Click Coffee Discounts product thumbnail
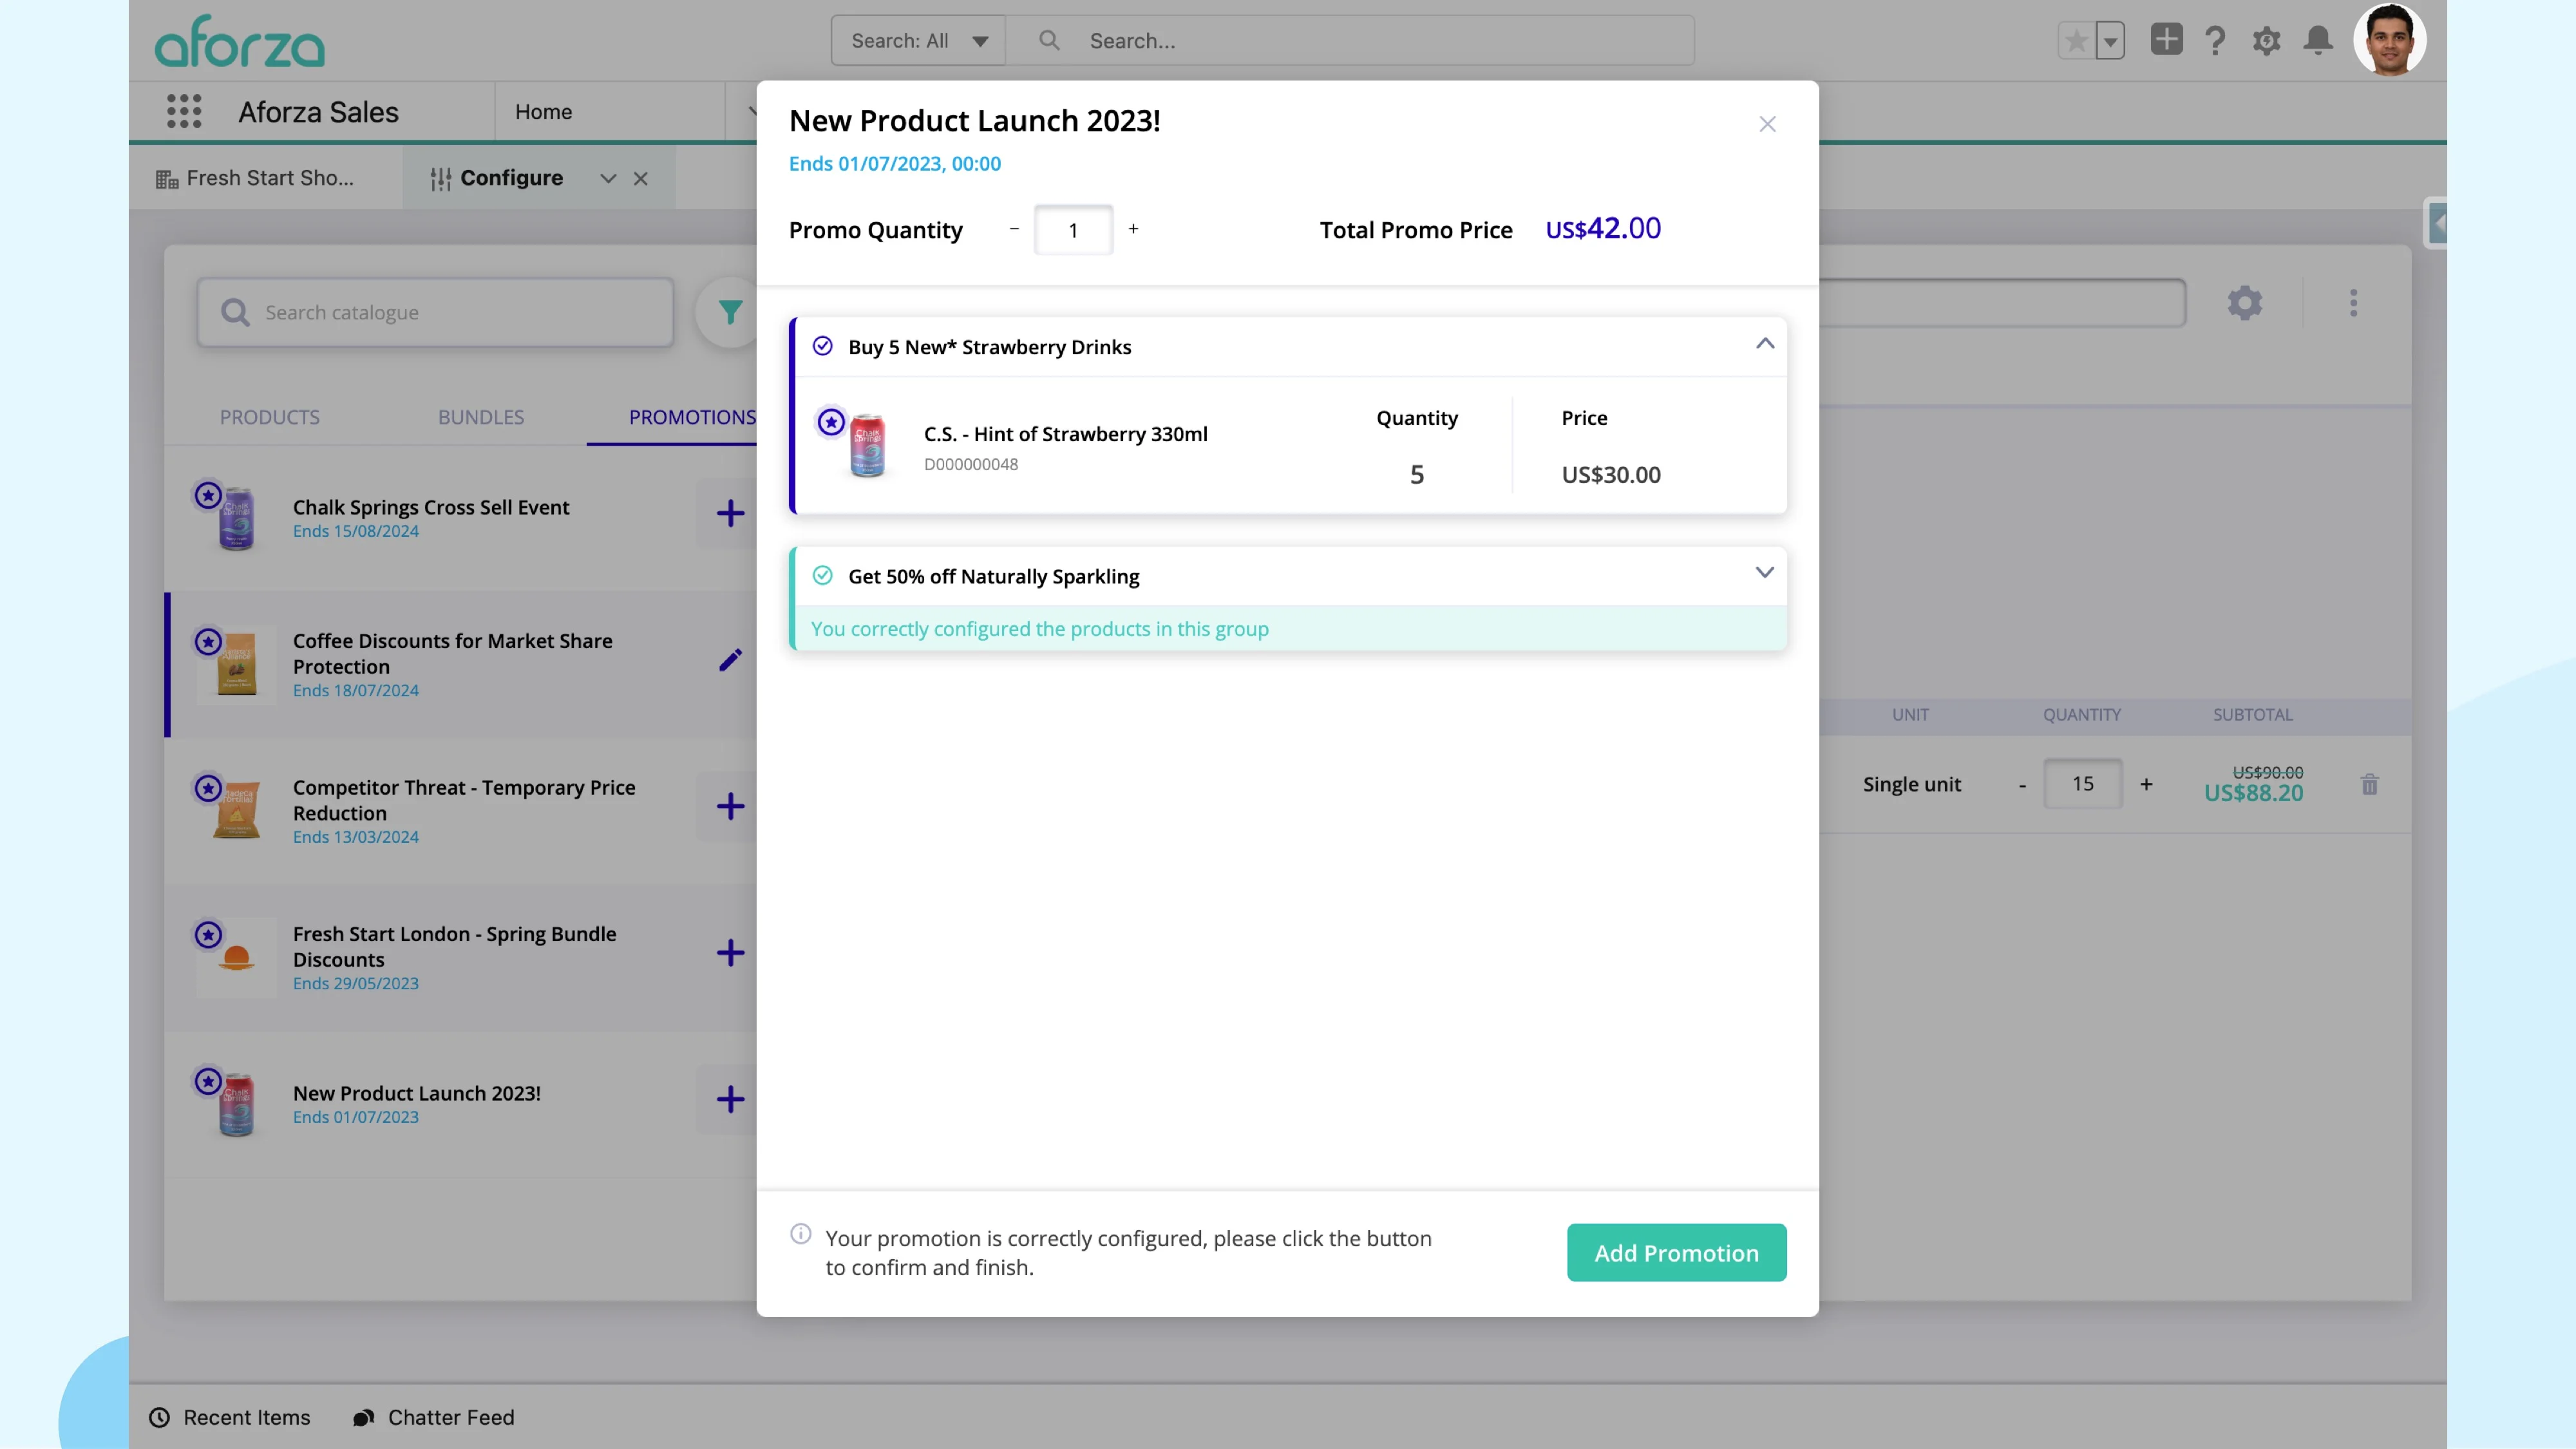Viewport: 2576px width, 1449px height. point(236,664)
